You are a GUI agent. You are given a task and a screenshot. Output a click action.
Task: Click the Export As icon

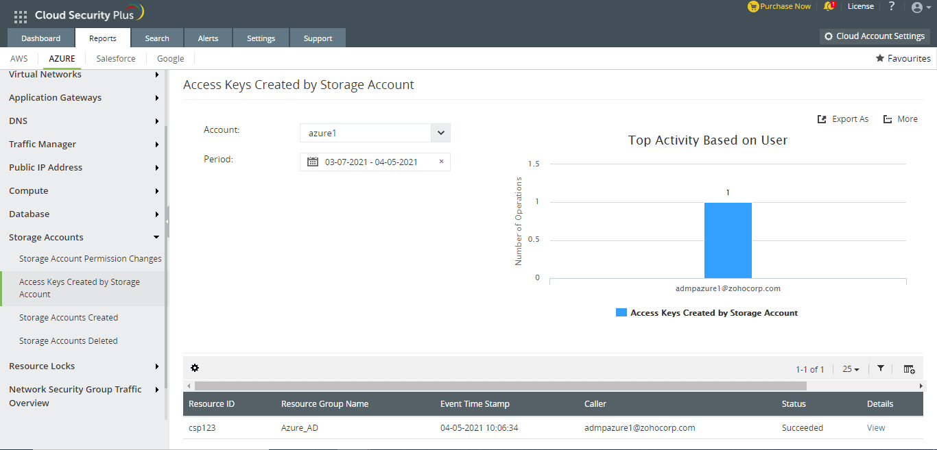pyautogui.click(x=822, y=119)
